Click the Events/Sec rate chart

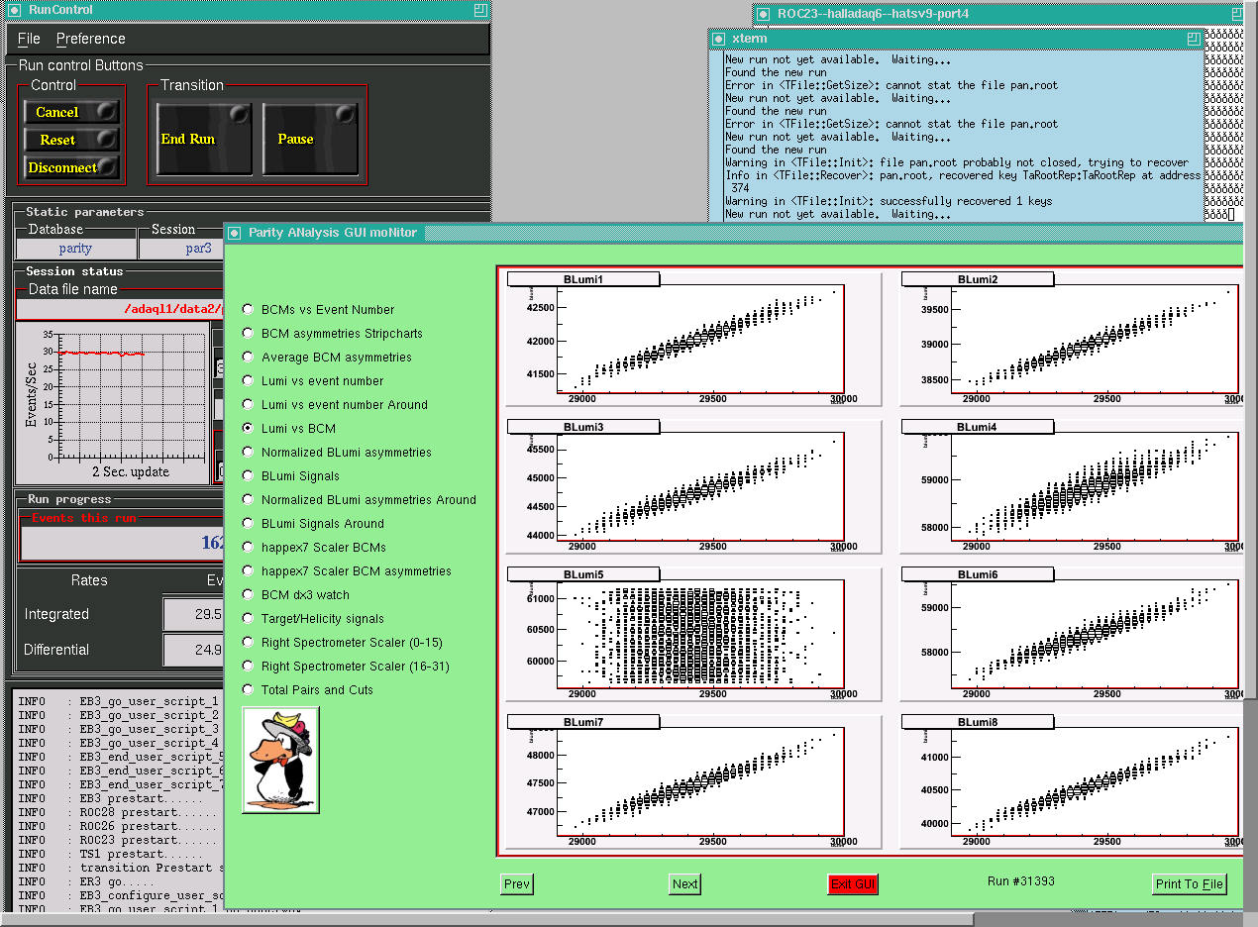point(114,404)
